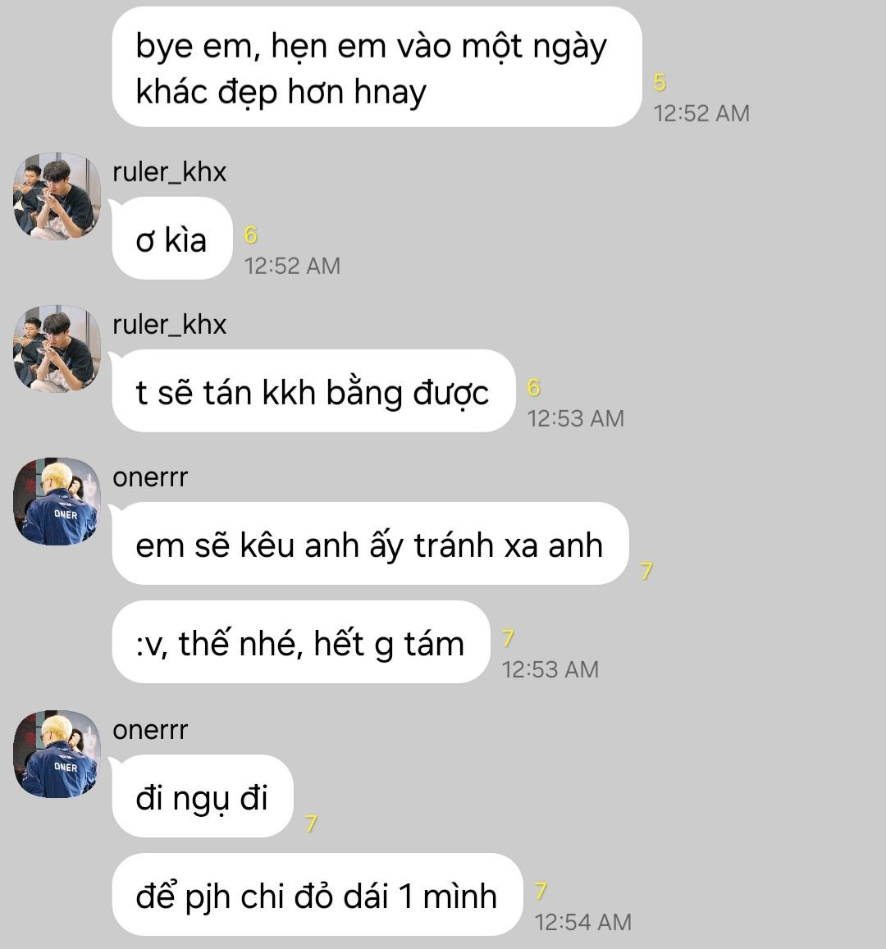Tap onerrr avatar beside 'em sẽ kêu anh ấy' message
Viewport: 886px width, 949px height.
(57, 501)
